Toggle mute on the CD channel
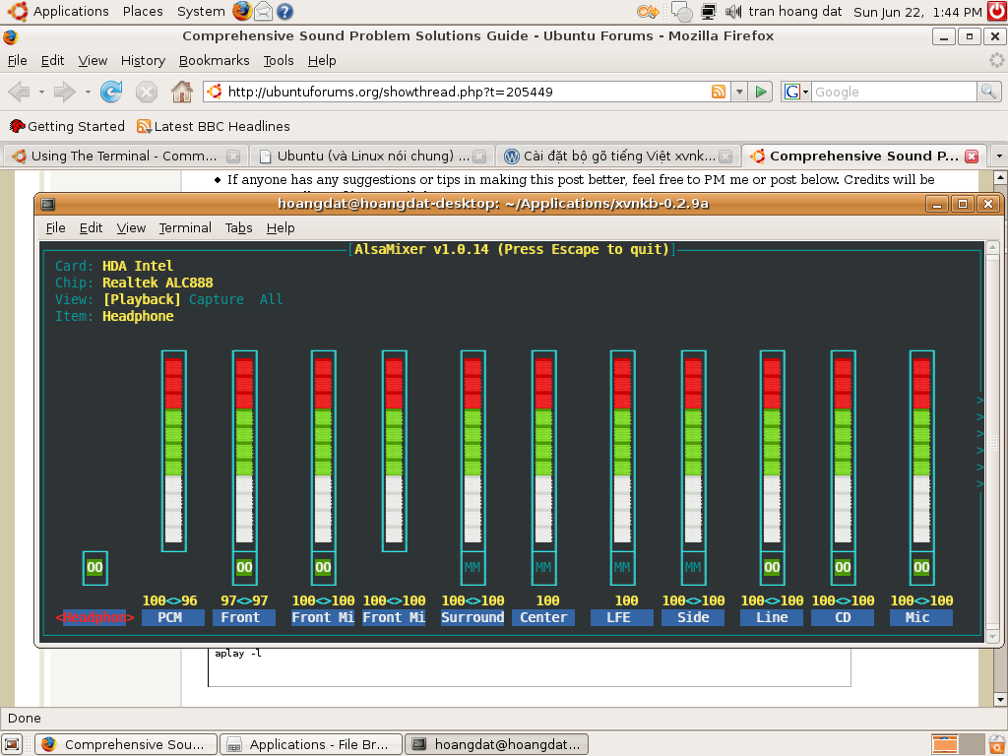Screen dimensions: 1008x756 [843, 568]
